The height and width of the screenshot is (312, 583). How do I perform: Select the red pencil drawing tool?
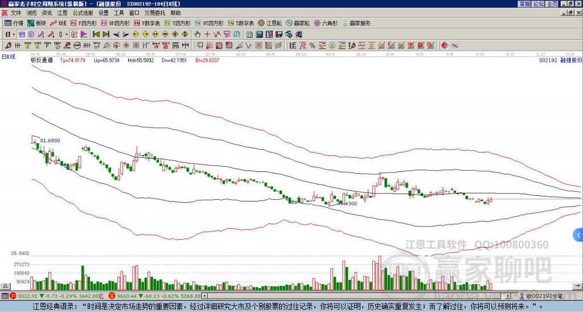point(8,46)
